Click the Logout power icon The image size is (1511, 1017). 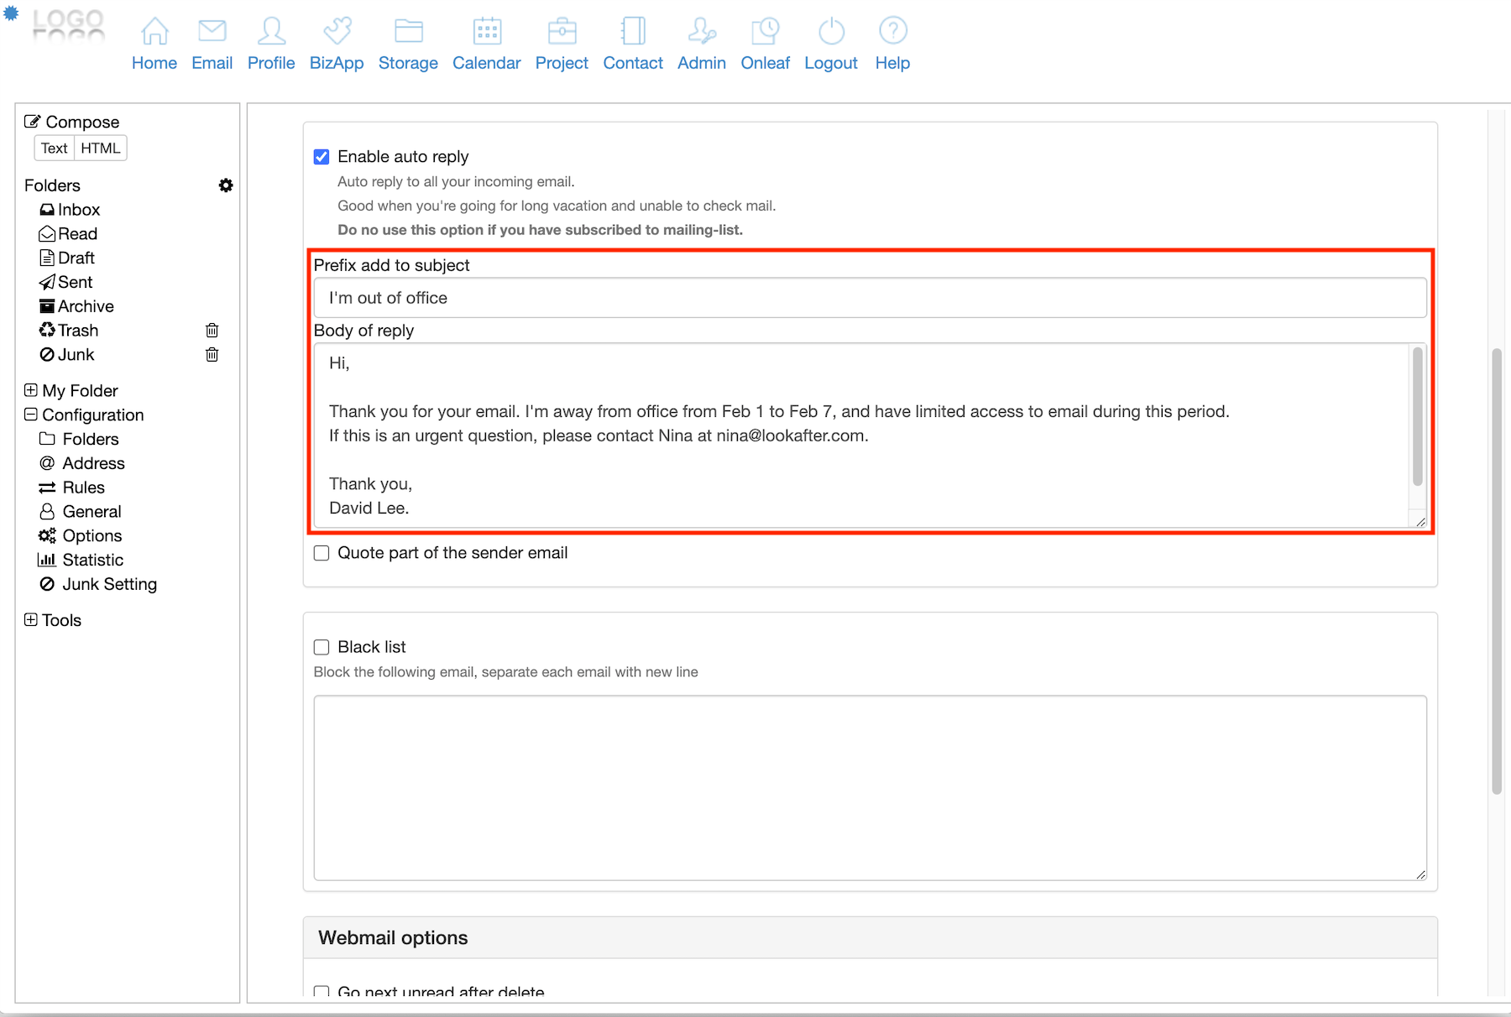pos(831,32)
